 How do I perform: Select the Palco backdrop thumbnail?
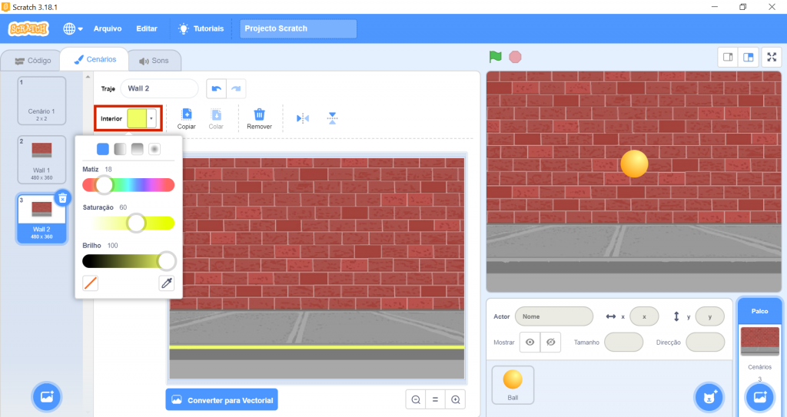(760, 341)
